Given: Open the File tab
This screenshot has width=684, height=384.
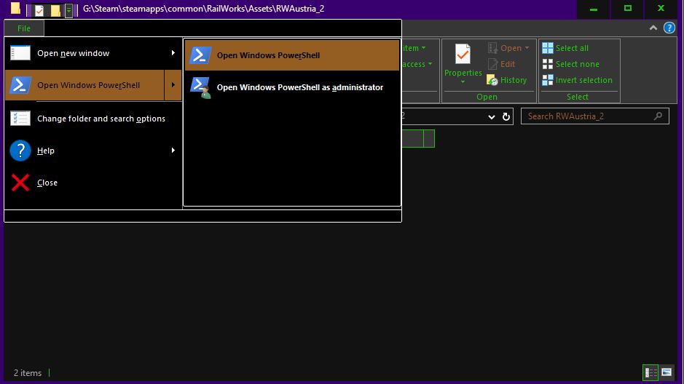Looking at the screenshot, I should 24,28.
